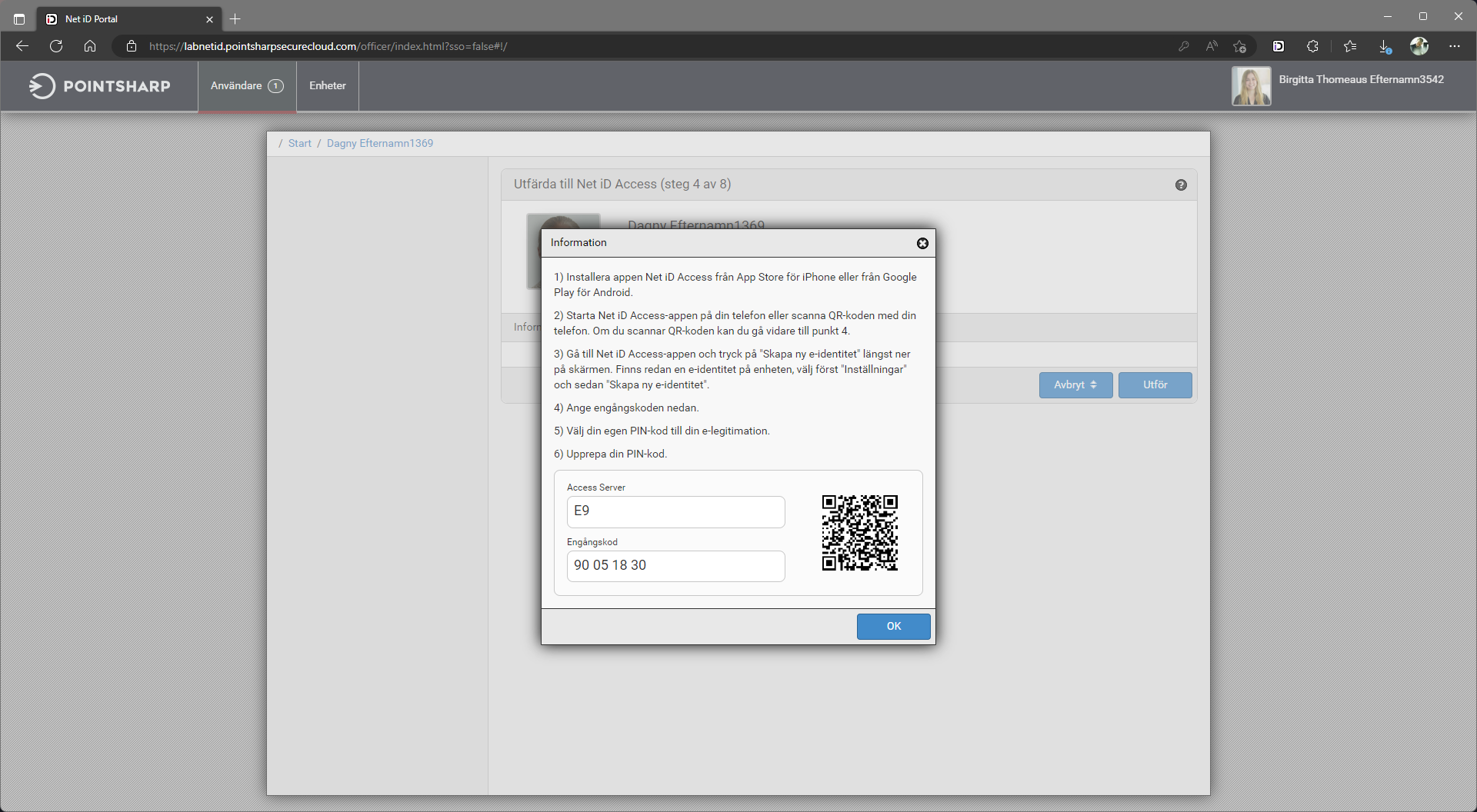Click Birgitta Thomeaus profile picture
Image resolution: width=1477 pixels, height=812 pixels.
(x=1251, y=86)
